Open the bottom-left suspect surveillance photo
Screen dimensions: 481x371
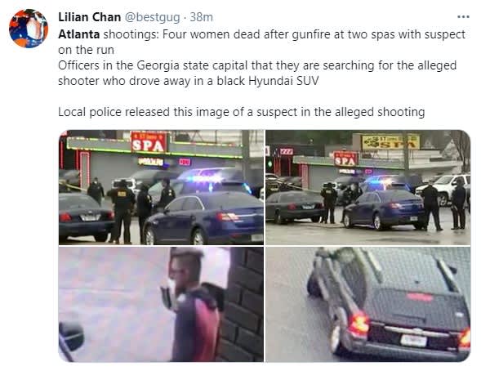[161, 305]
